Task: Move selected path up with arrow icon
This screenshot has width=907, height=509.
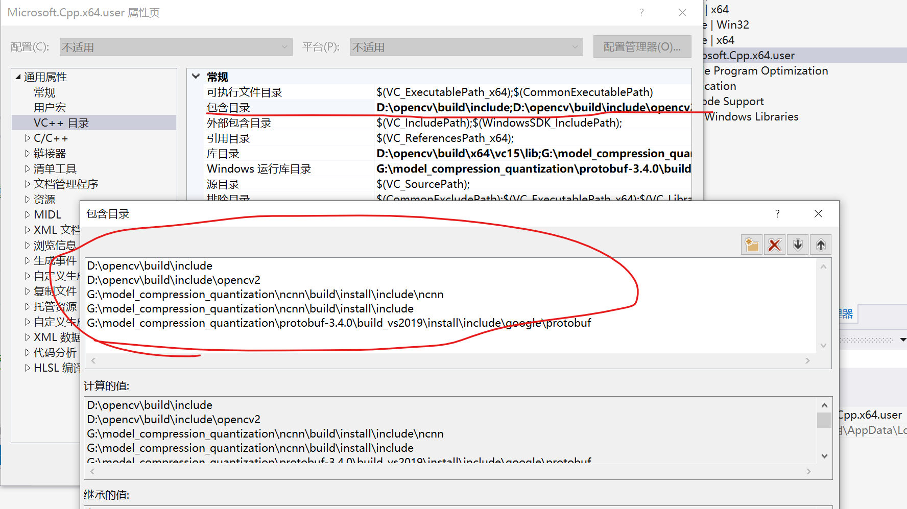Action: pos(821,245)
